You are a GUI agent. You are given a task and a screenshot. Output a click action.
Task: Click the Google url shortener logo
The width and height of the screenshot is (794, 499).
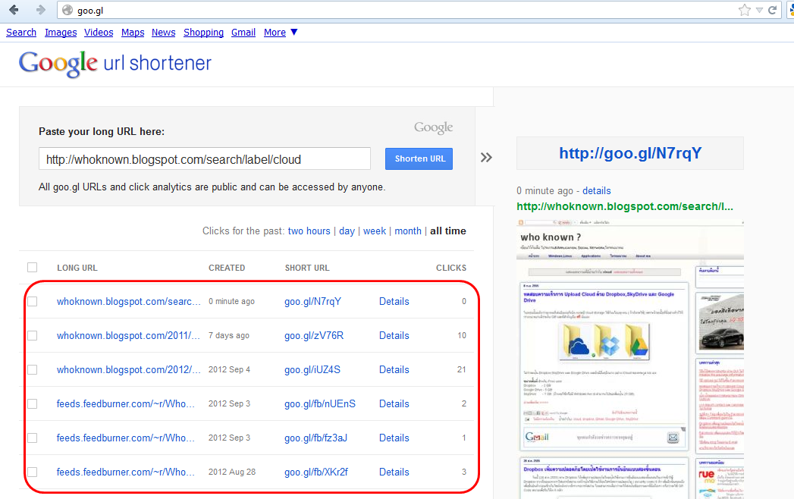[x=115, y=64]
